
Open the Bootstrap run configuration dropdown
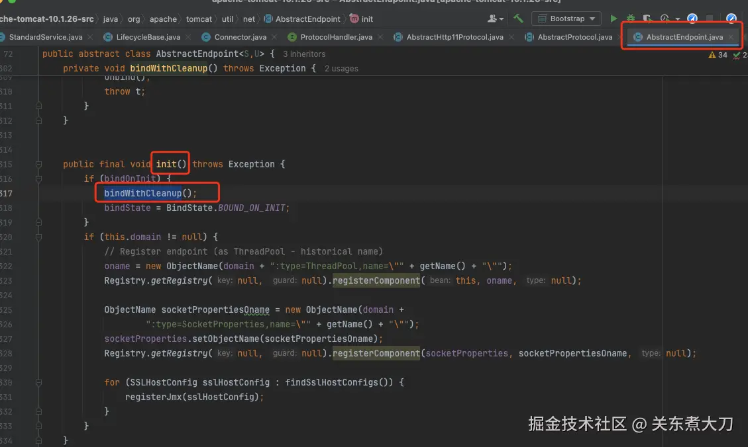[x=566, y=19]
